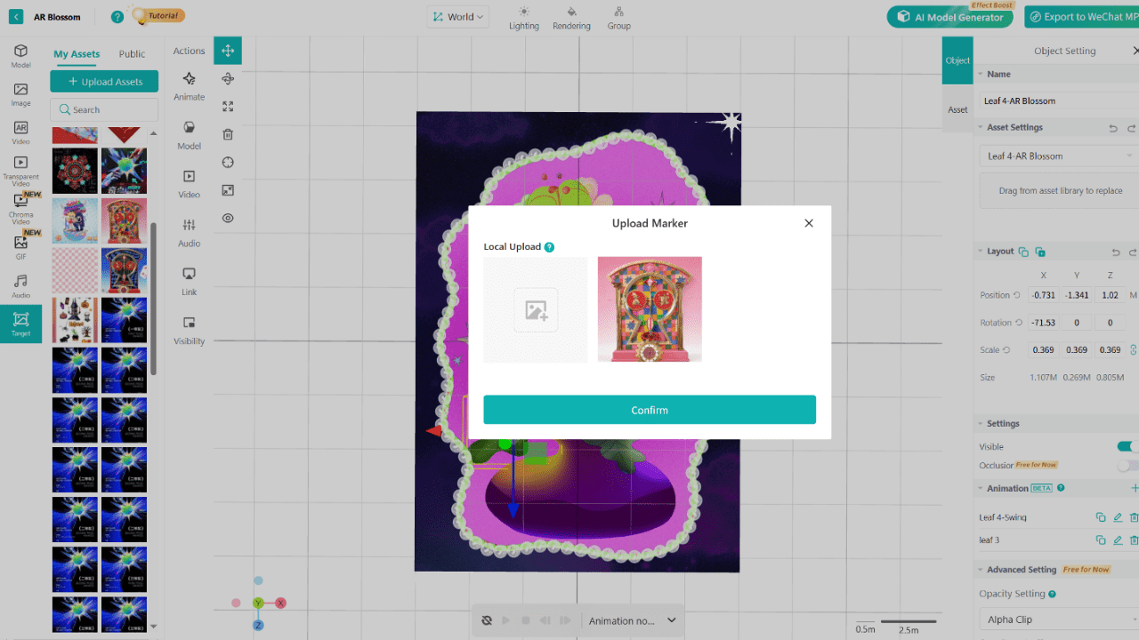The image size is (1139, 640).
Task: Click the 2.5m scale ruler control
Action: tap(907, 622)
